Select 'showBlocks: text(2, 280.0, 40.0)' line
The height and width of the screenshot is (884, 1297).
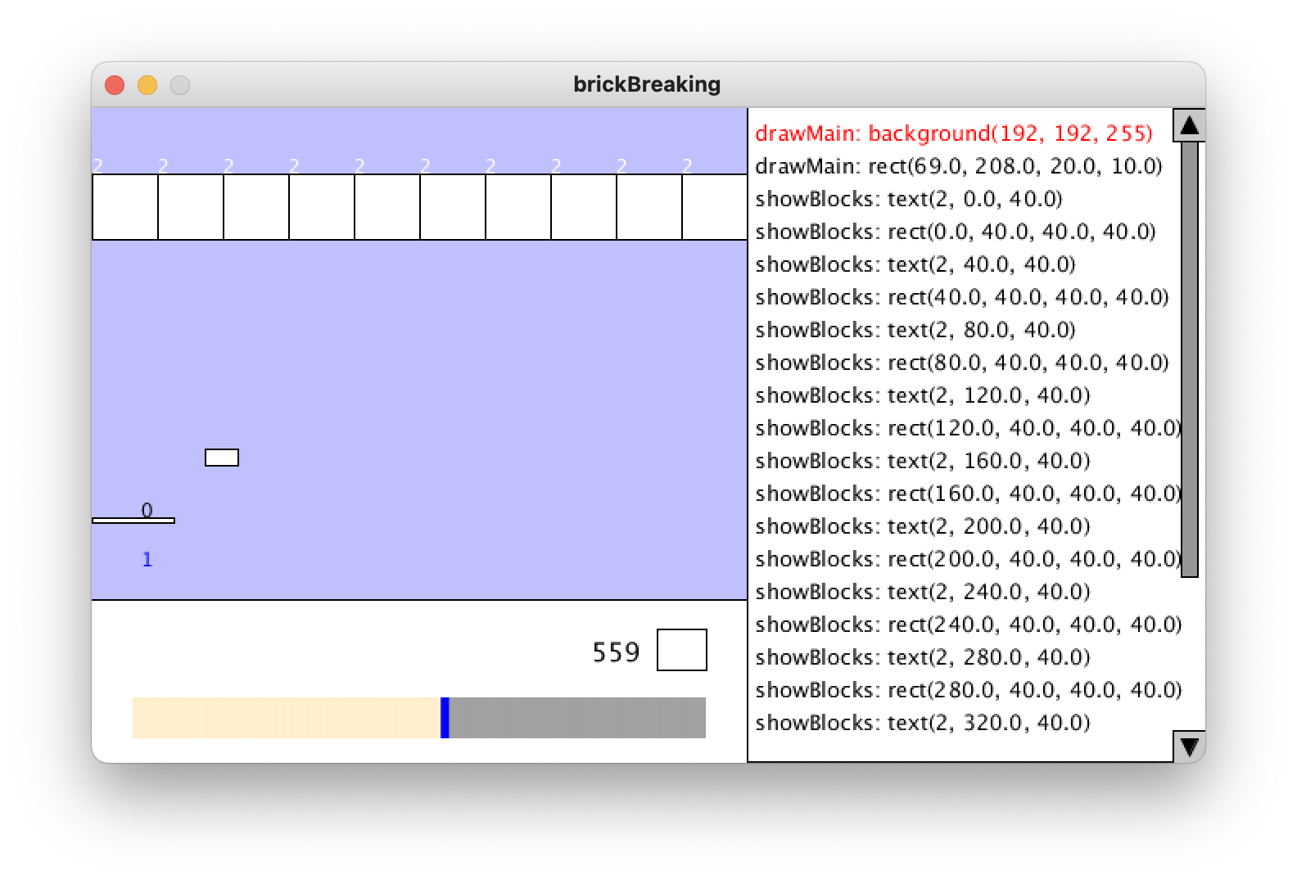(x=923, y=657)
